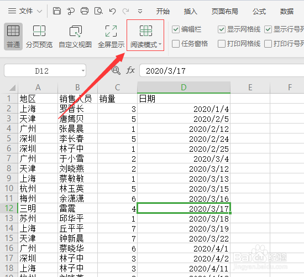
Task: Switch to 分页预览 view
Action: coord(39,37)
